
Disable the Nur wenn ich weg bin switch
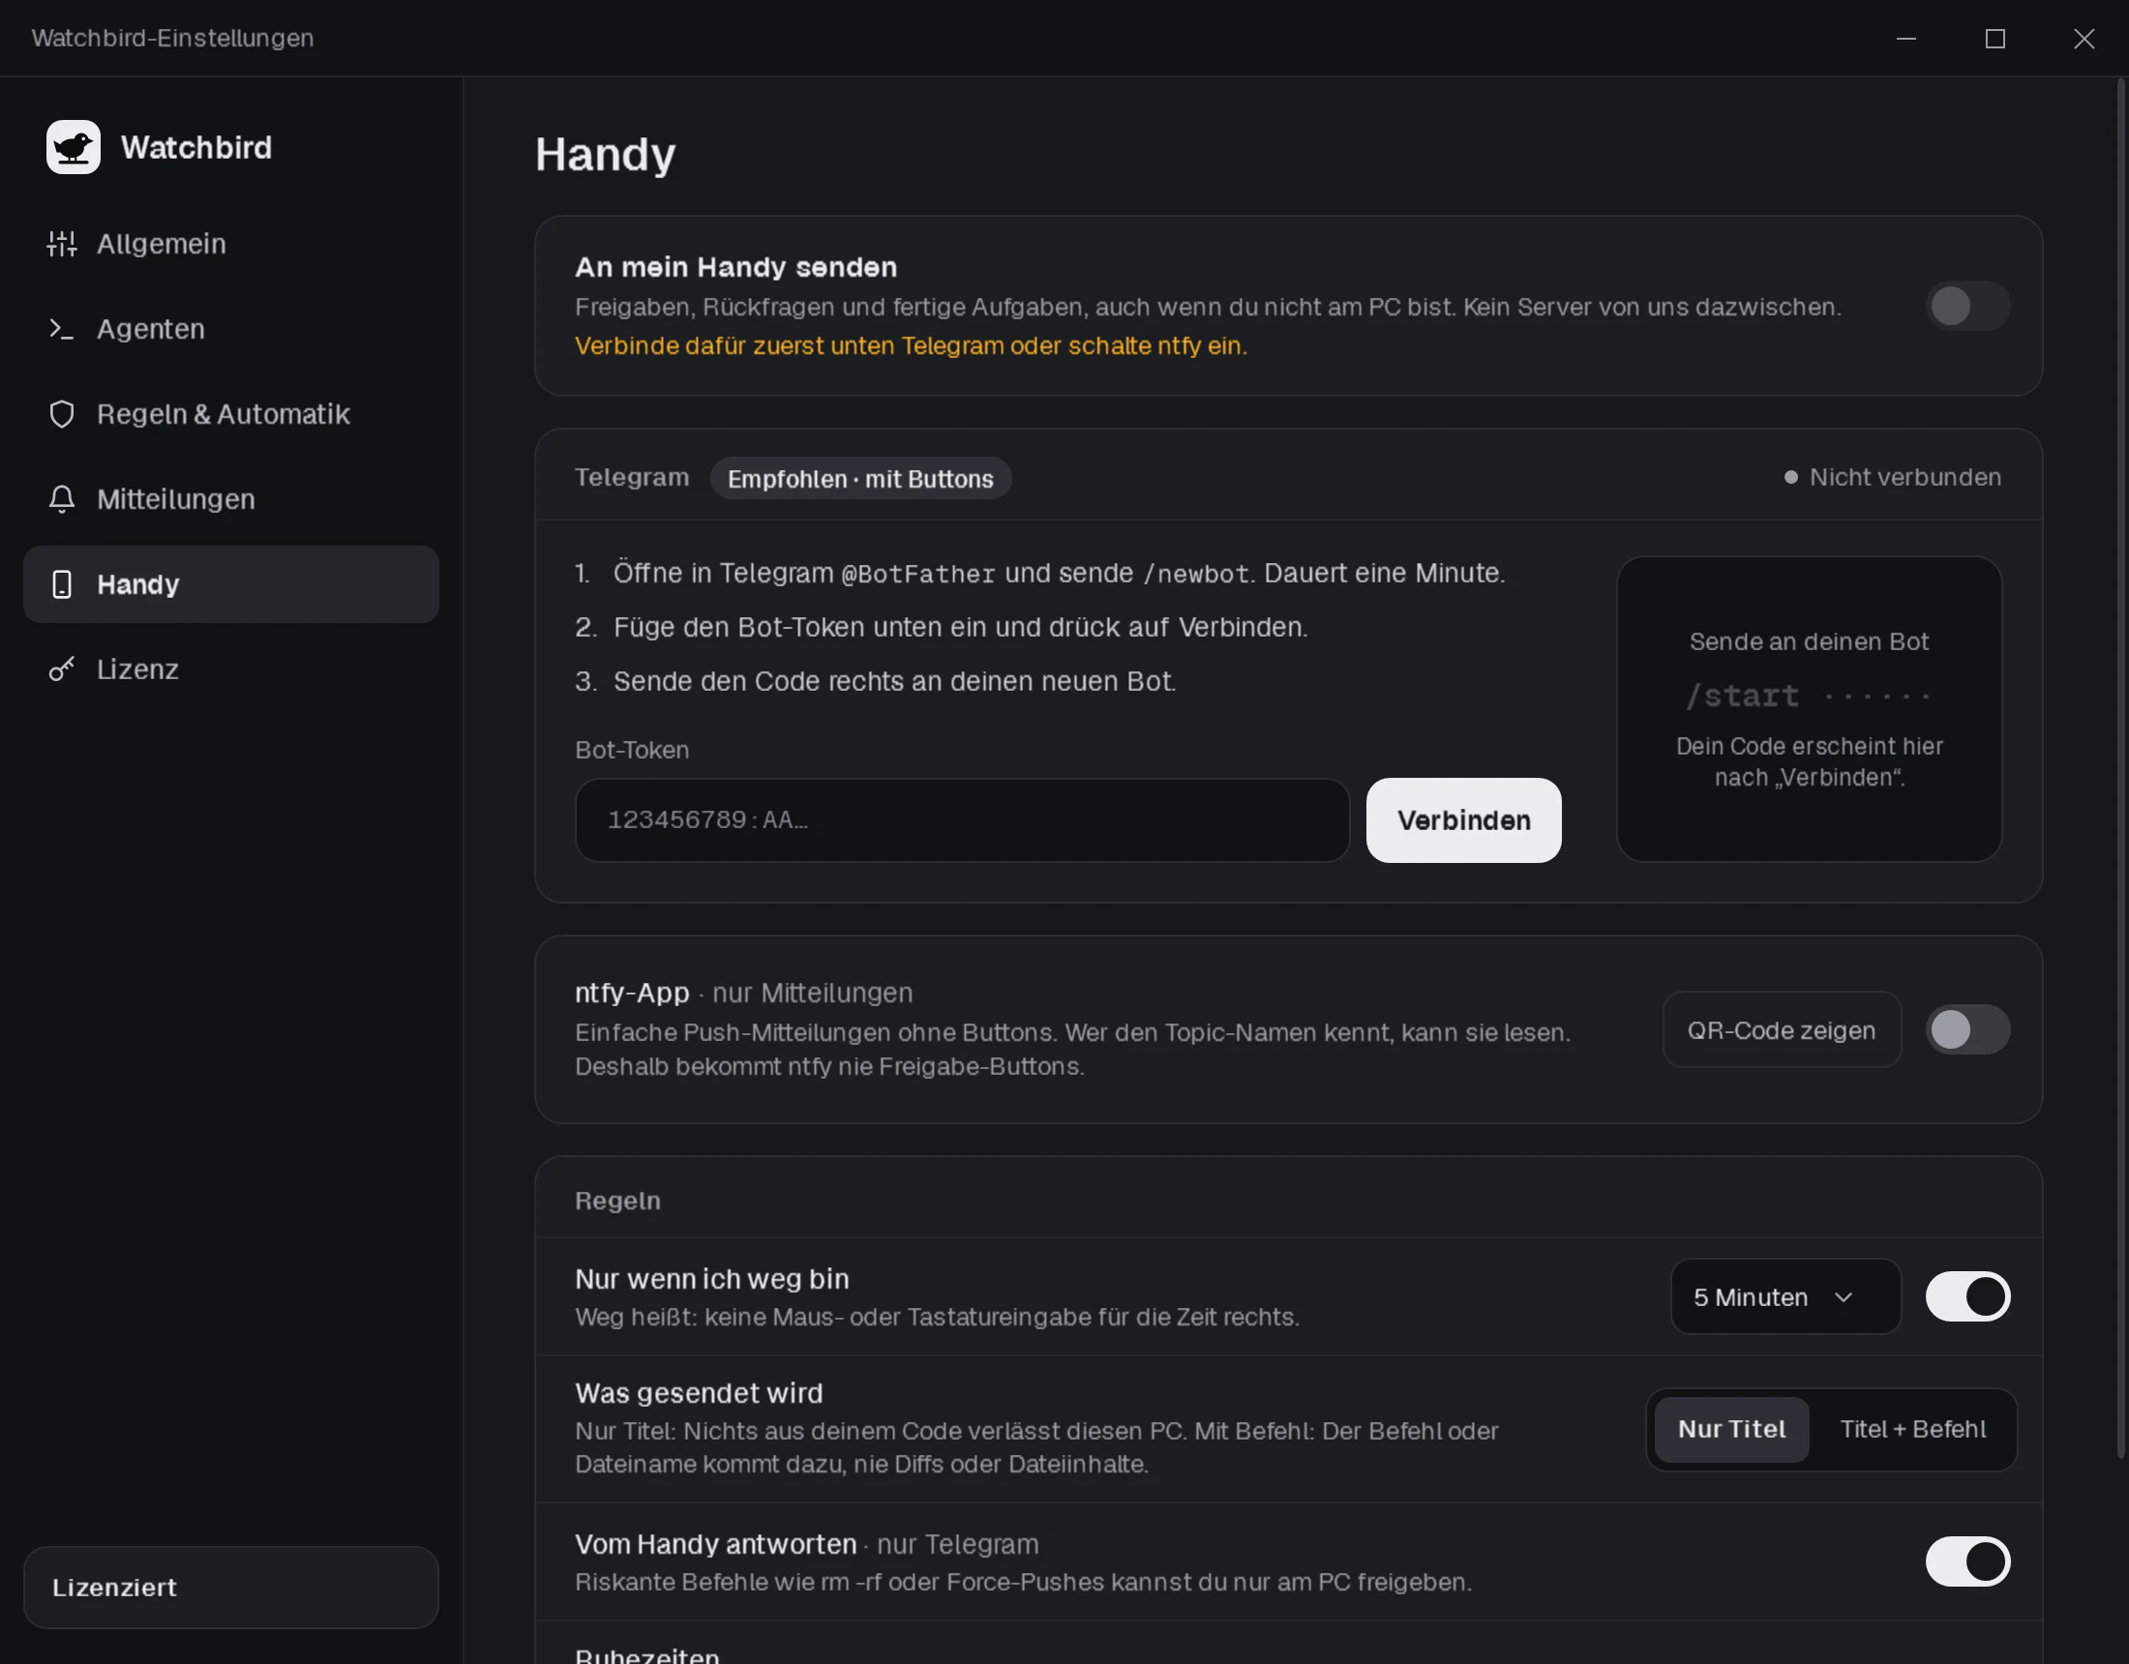(x=1967, y=1296)
